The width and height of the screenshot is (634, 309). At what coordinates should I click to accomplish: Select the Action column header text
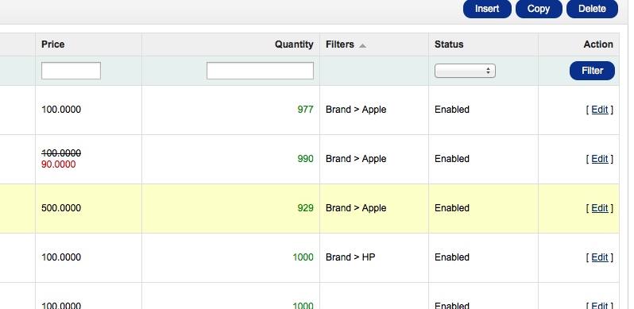point(598,44)
